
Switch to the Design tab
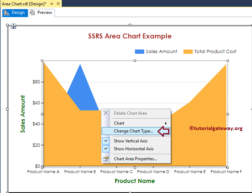tap(15, 13)
